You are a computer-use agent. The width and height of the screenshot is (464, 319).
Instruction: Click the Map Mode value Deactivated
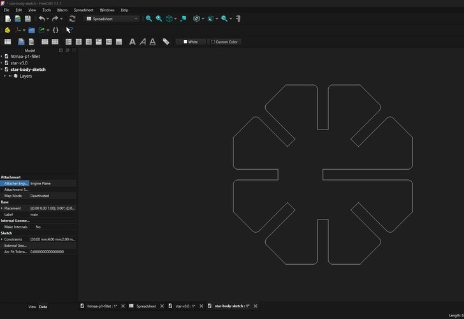(53, 196)
